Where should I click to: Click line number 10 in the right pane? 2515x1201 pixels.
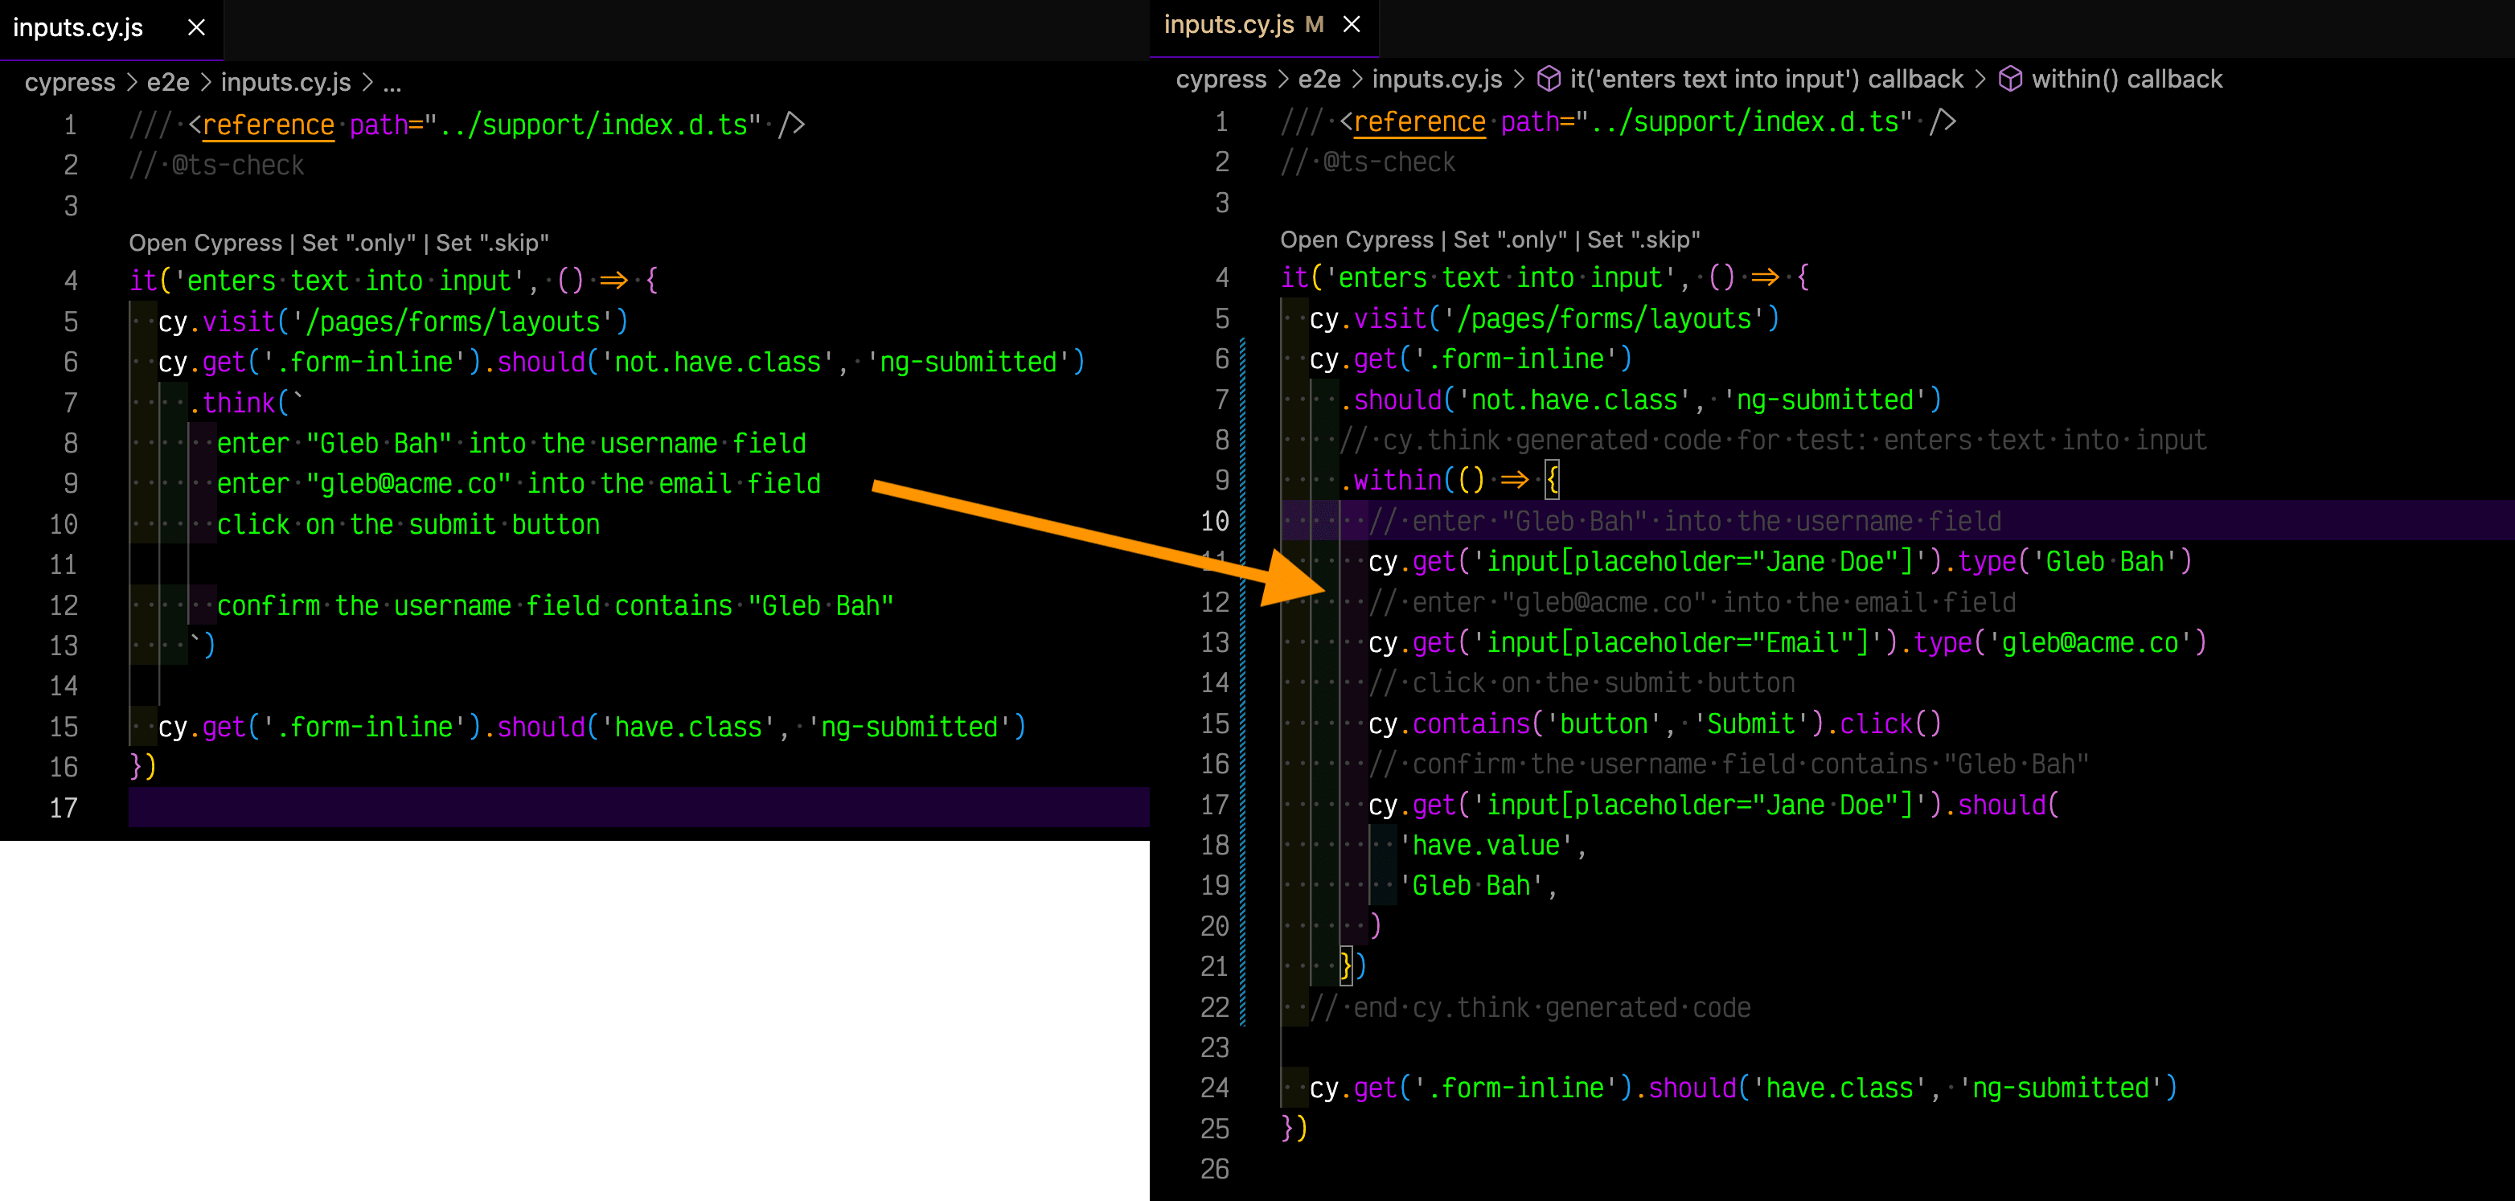point(1216,520)
